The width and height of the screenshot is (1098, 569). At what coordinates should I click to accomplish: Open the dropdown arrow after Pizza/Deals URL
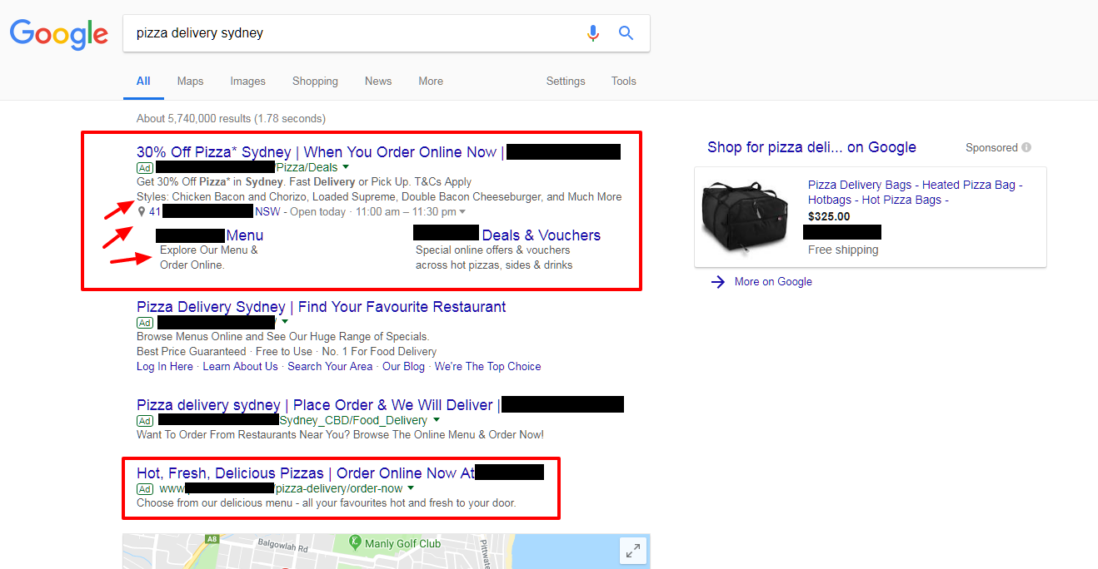pyautogui.click(x=346, y=167)
